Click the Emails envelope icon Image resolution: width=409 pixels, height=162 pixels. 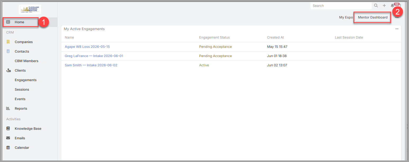click(8, 138)
